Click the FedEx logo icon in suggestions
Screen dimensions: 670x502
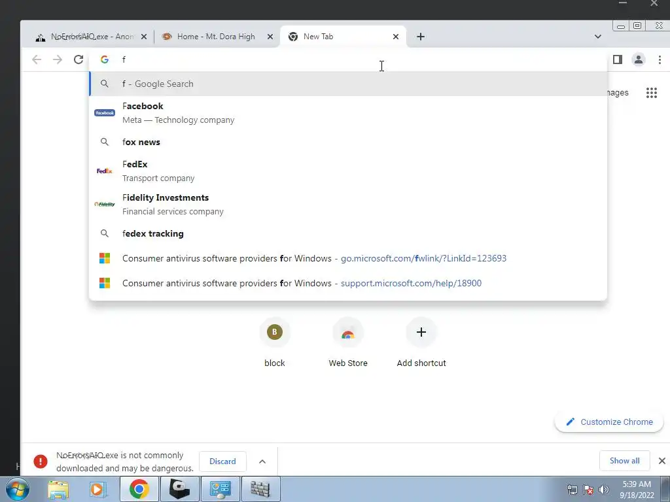tap(105, 171)
